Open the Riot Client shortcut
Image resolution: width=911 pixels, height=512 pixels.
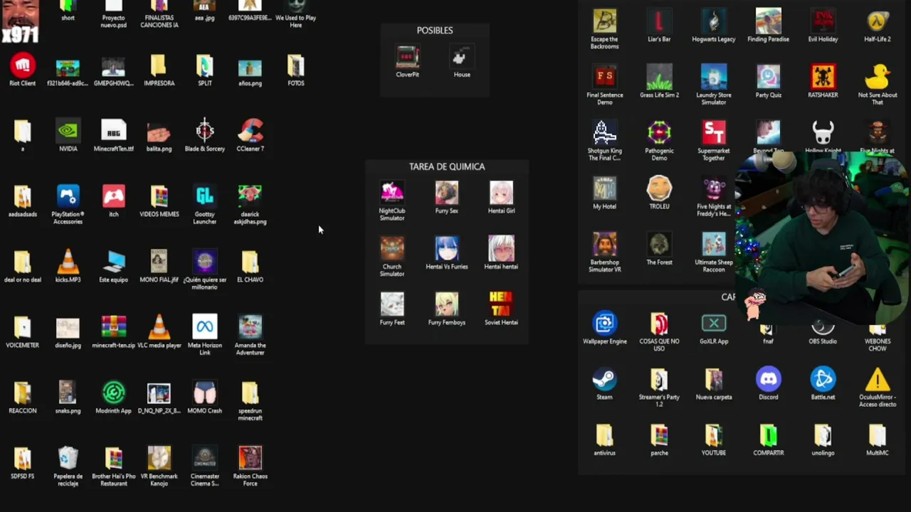click(x=23, y=66)
